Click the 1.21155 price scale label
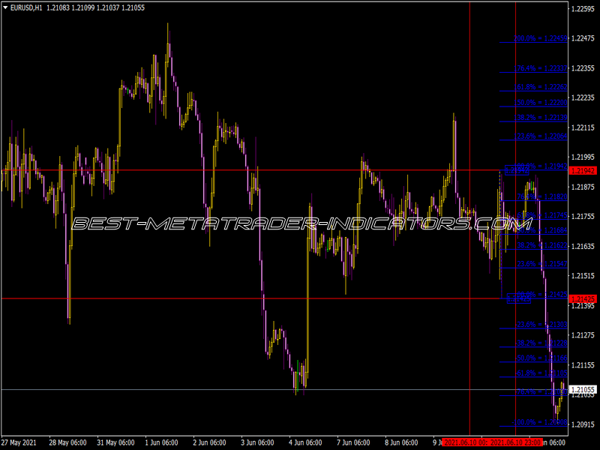This screenshot has width=600, height=450. click(583, 365)
